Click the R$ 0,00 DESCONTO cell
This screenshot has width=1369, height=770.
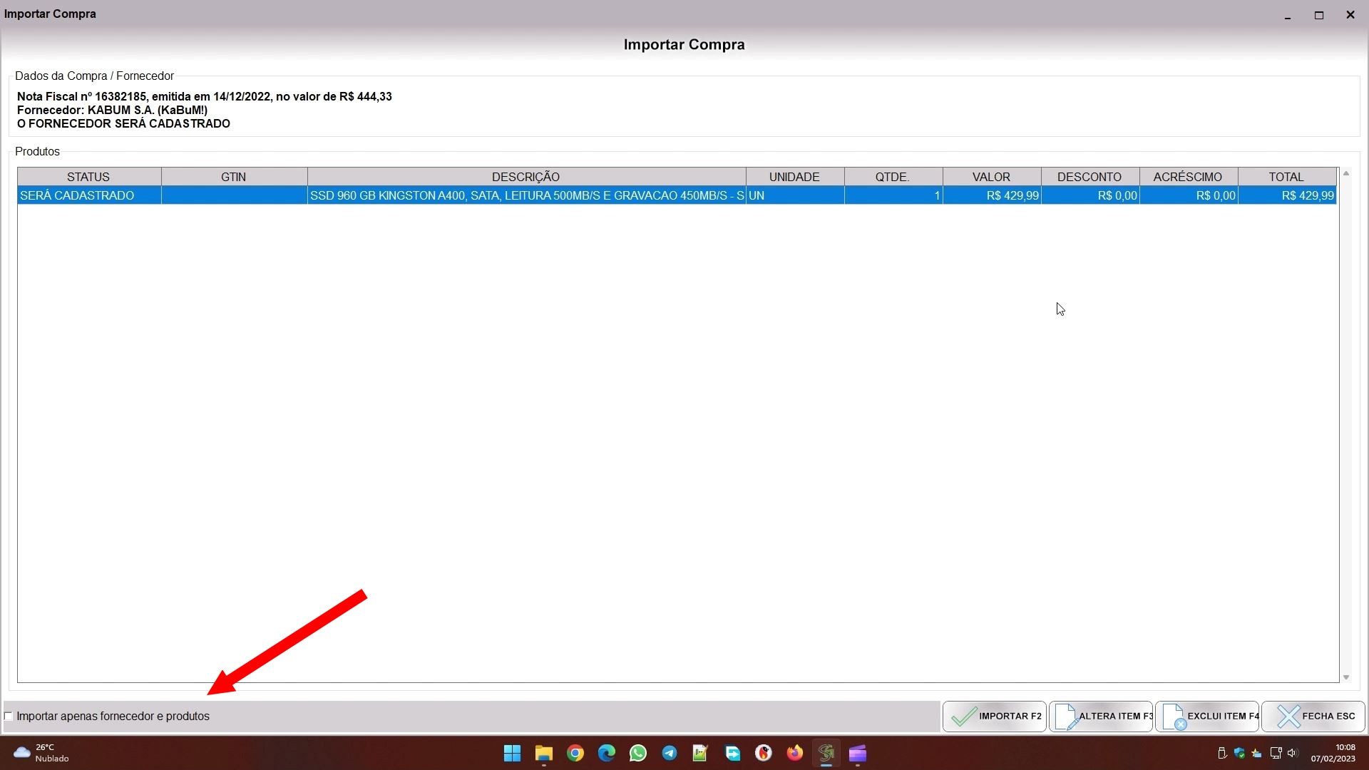click(1090, 195)
